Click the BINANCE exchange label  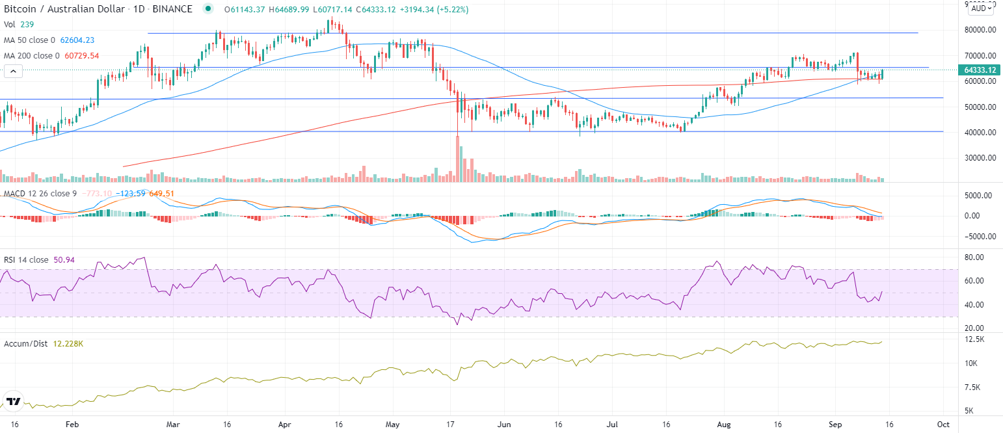coord(172,9)
